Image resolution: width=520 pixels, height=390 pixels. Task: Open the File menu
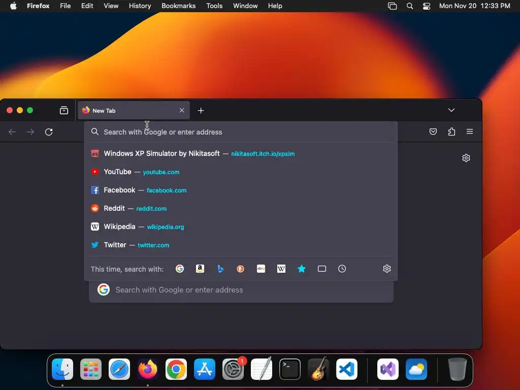coord(66,6)
